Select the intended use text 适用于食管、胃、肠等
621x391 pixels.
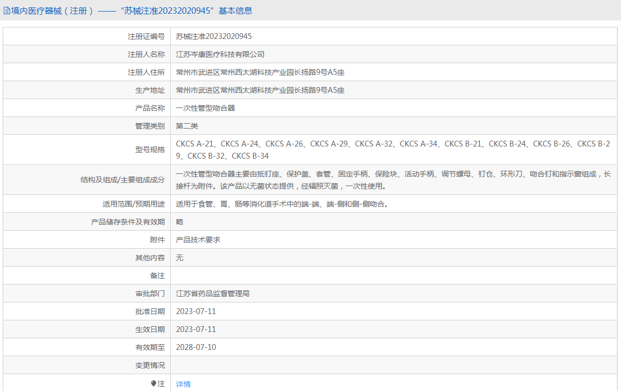283,204
